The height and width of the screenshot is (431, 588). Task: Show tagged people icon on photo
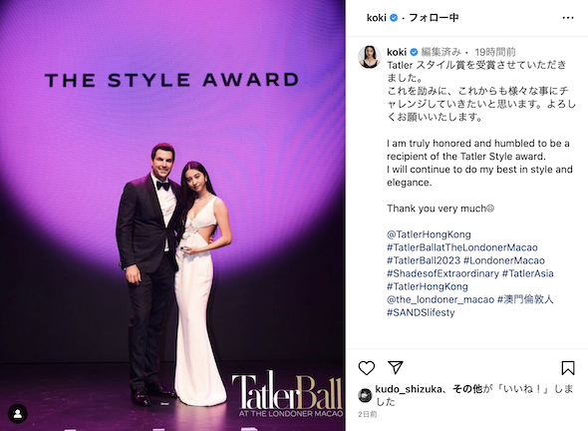[x=18, y=414]
